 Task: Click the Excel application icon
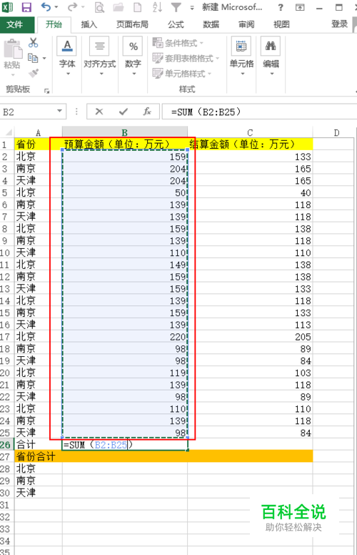point(7,7)
